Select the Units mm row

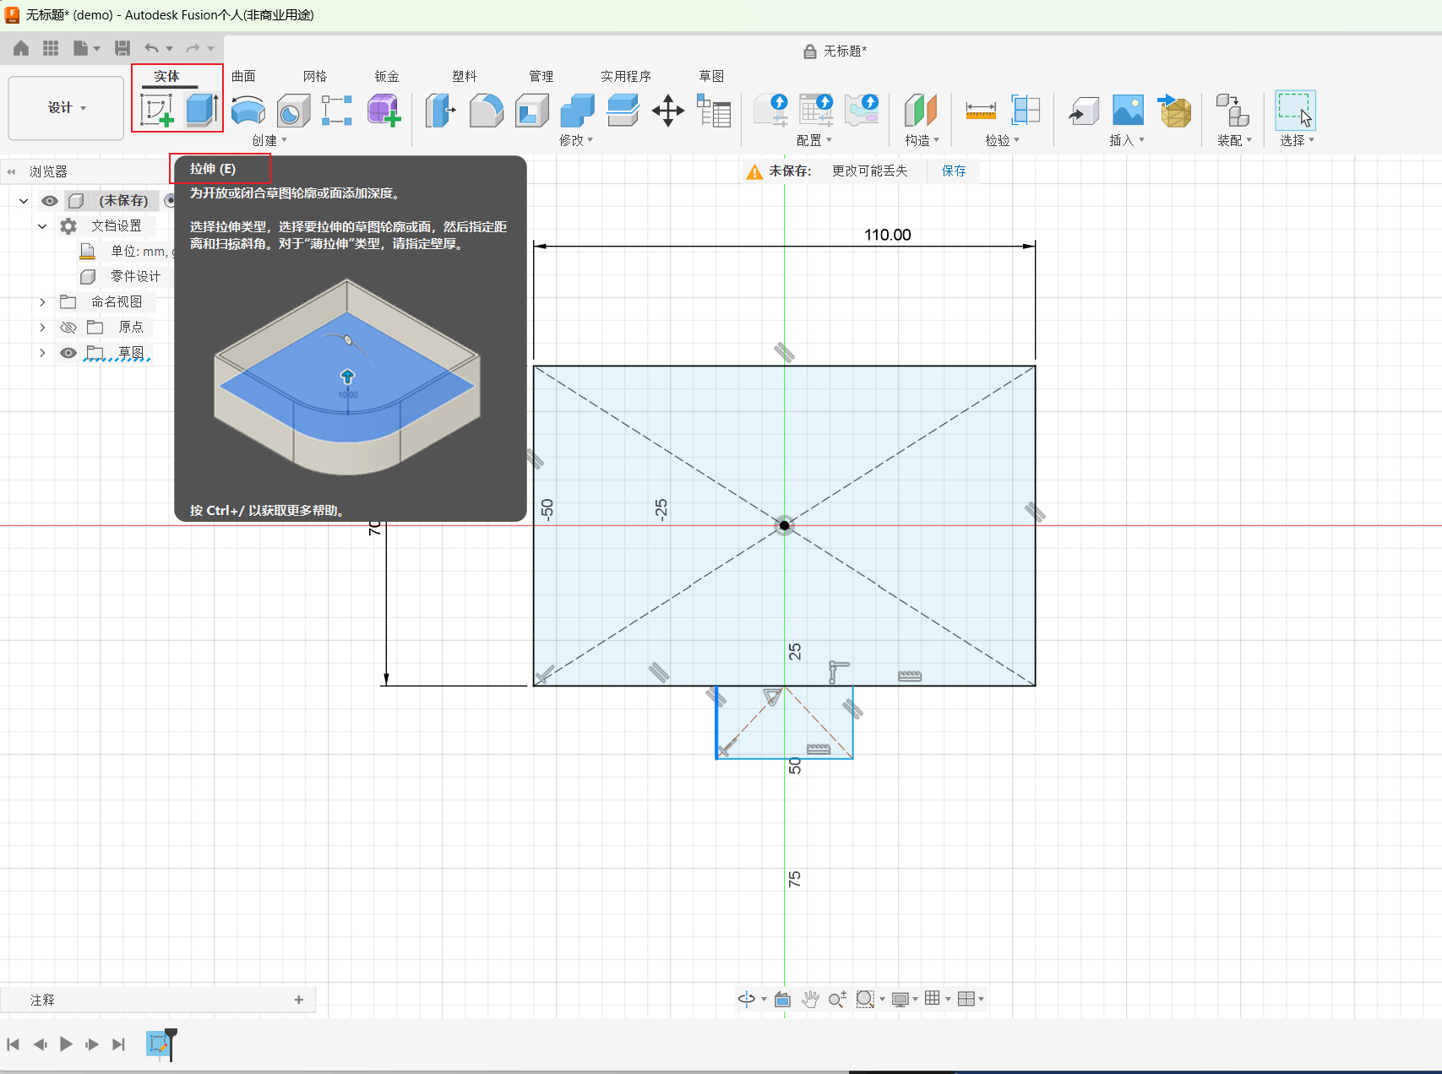pyautogui.click(x=127, y=252)
